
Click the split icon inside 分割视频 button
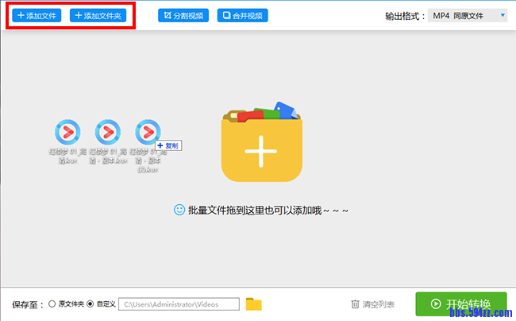click(x=167, y=15)
